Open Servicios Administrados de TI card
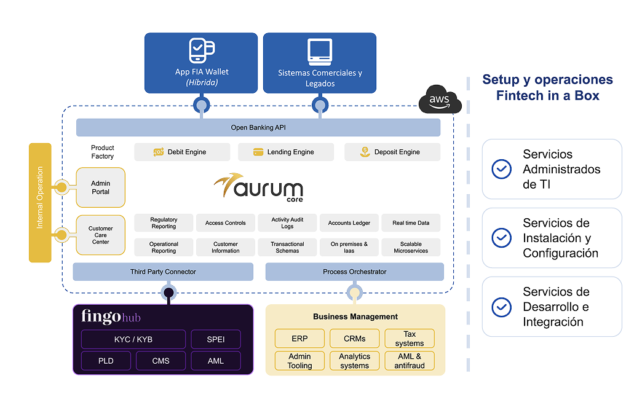634x405 pixels. pos(552,169)
